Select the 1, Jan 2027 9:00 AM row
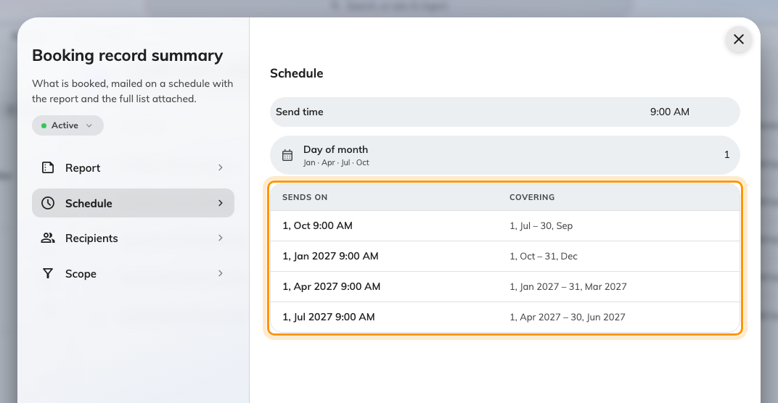 point(504,257)
